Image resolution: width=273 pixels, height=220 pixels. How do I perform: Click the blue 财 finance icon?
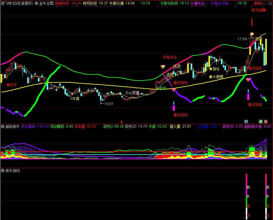pos(246,121)
